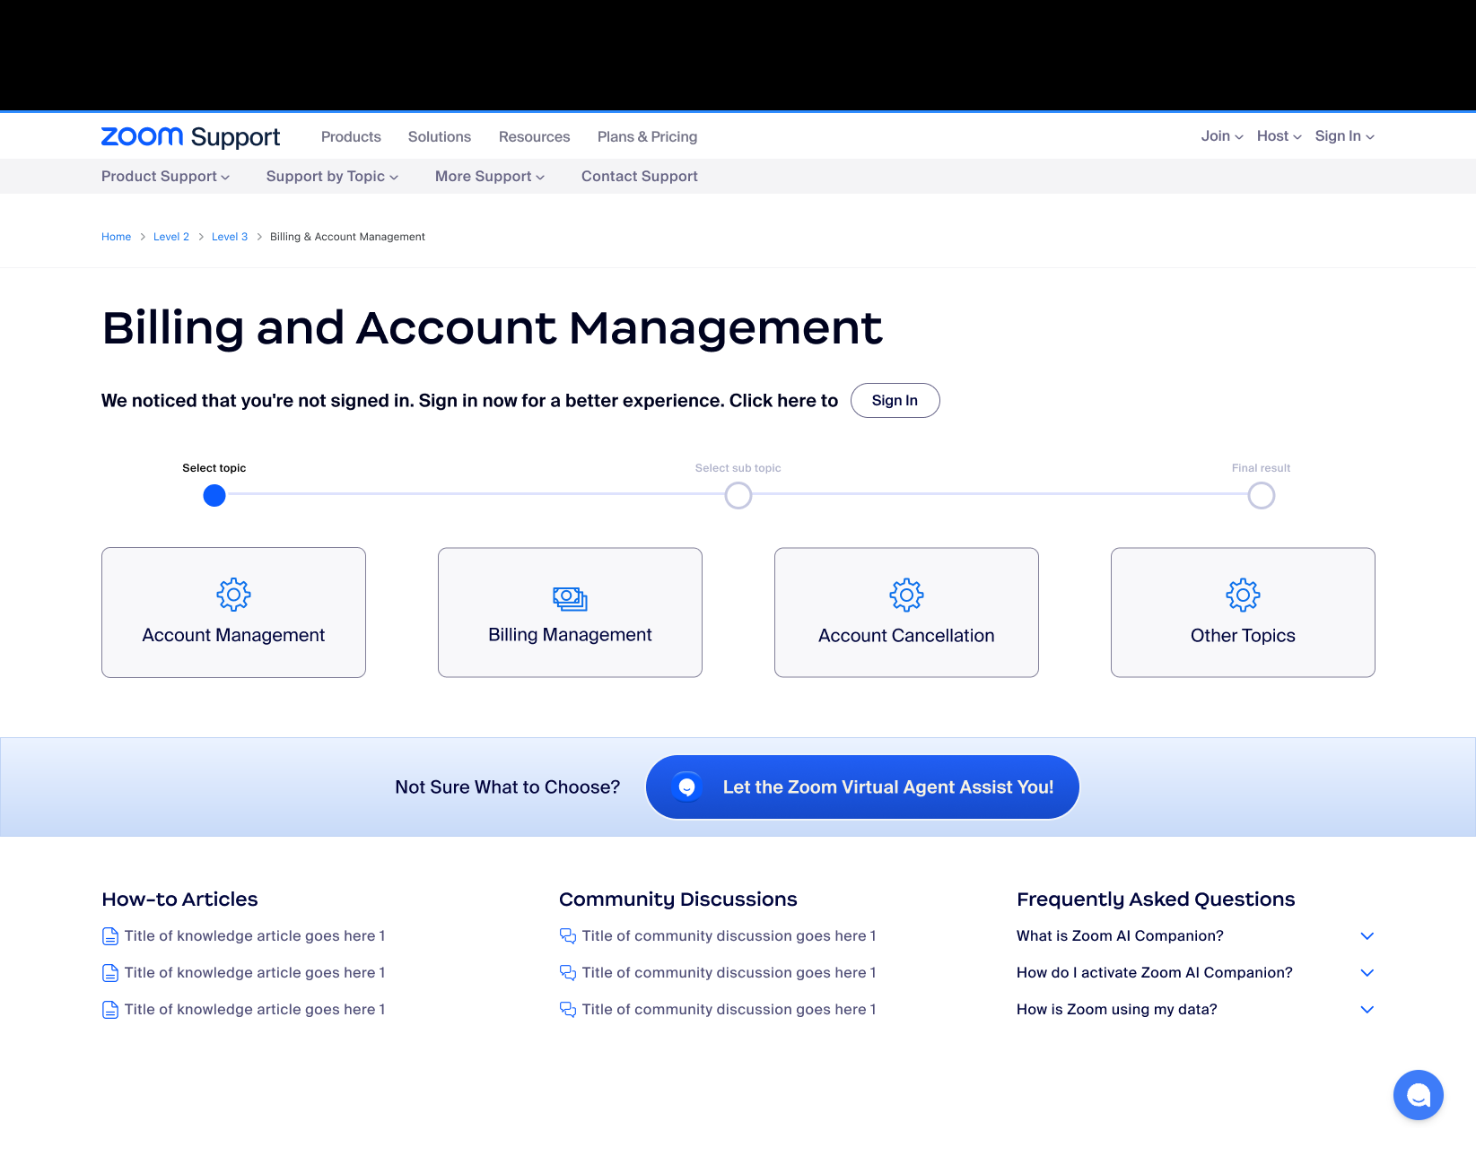
Task: Select the Account Management topic card
Action: 233,613
